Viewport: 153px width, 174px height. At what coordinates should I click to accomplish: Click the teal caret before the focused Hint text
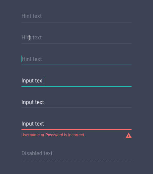tap(21, 59)
